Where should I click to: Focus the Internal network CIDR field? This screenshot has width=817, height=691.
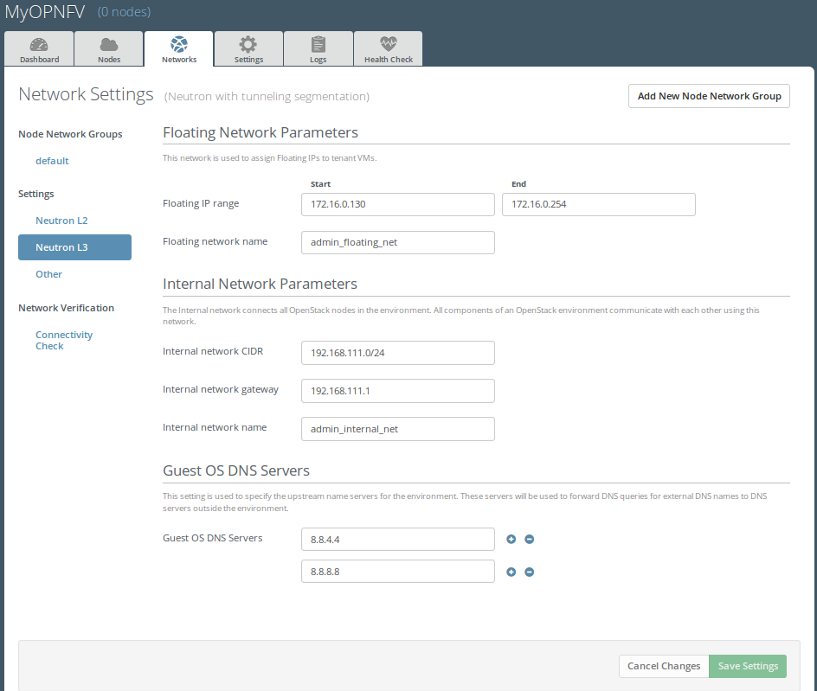click(397, 353)
